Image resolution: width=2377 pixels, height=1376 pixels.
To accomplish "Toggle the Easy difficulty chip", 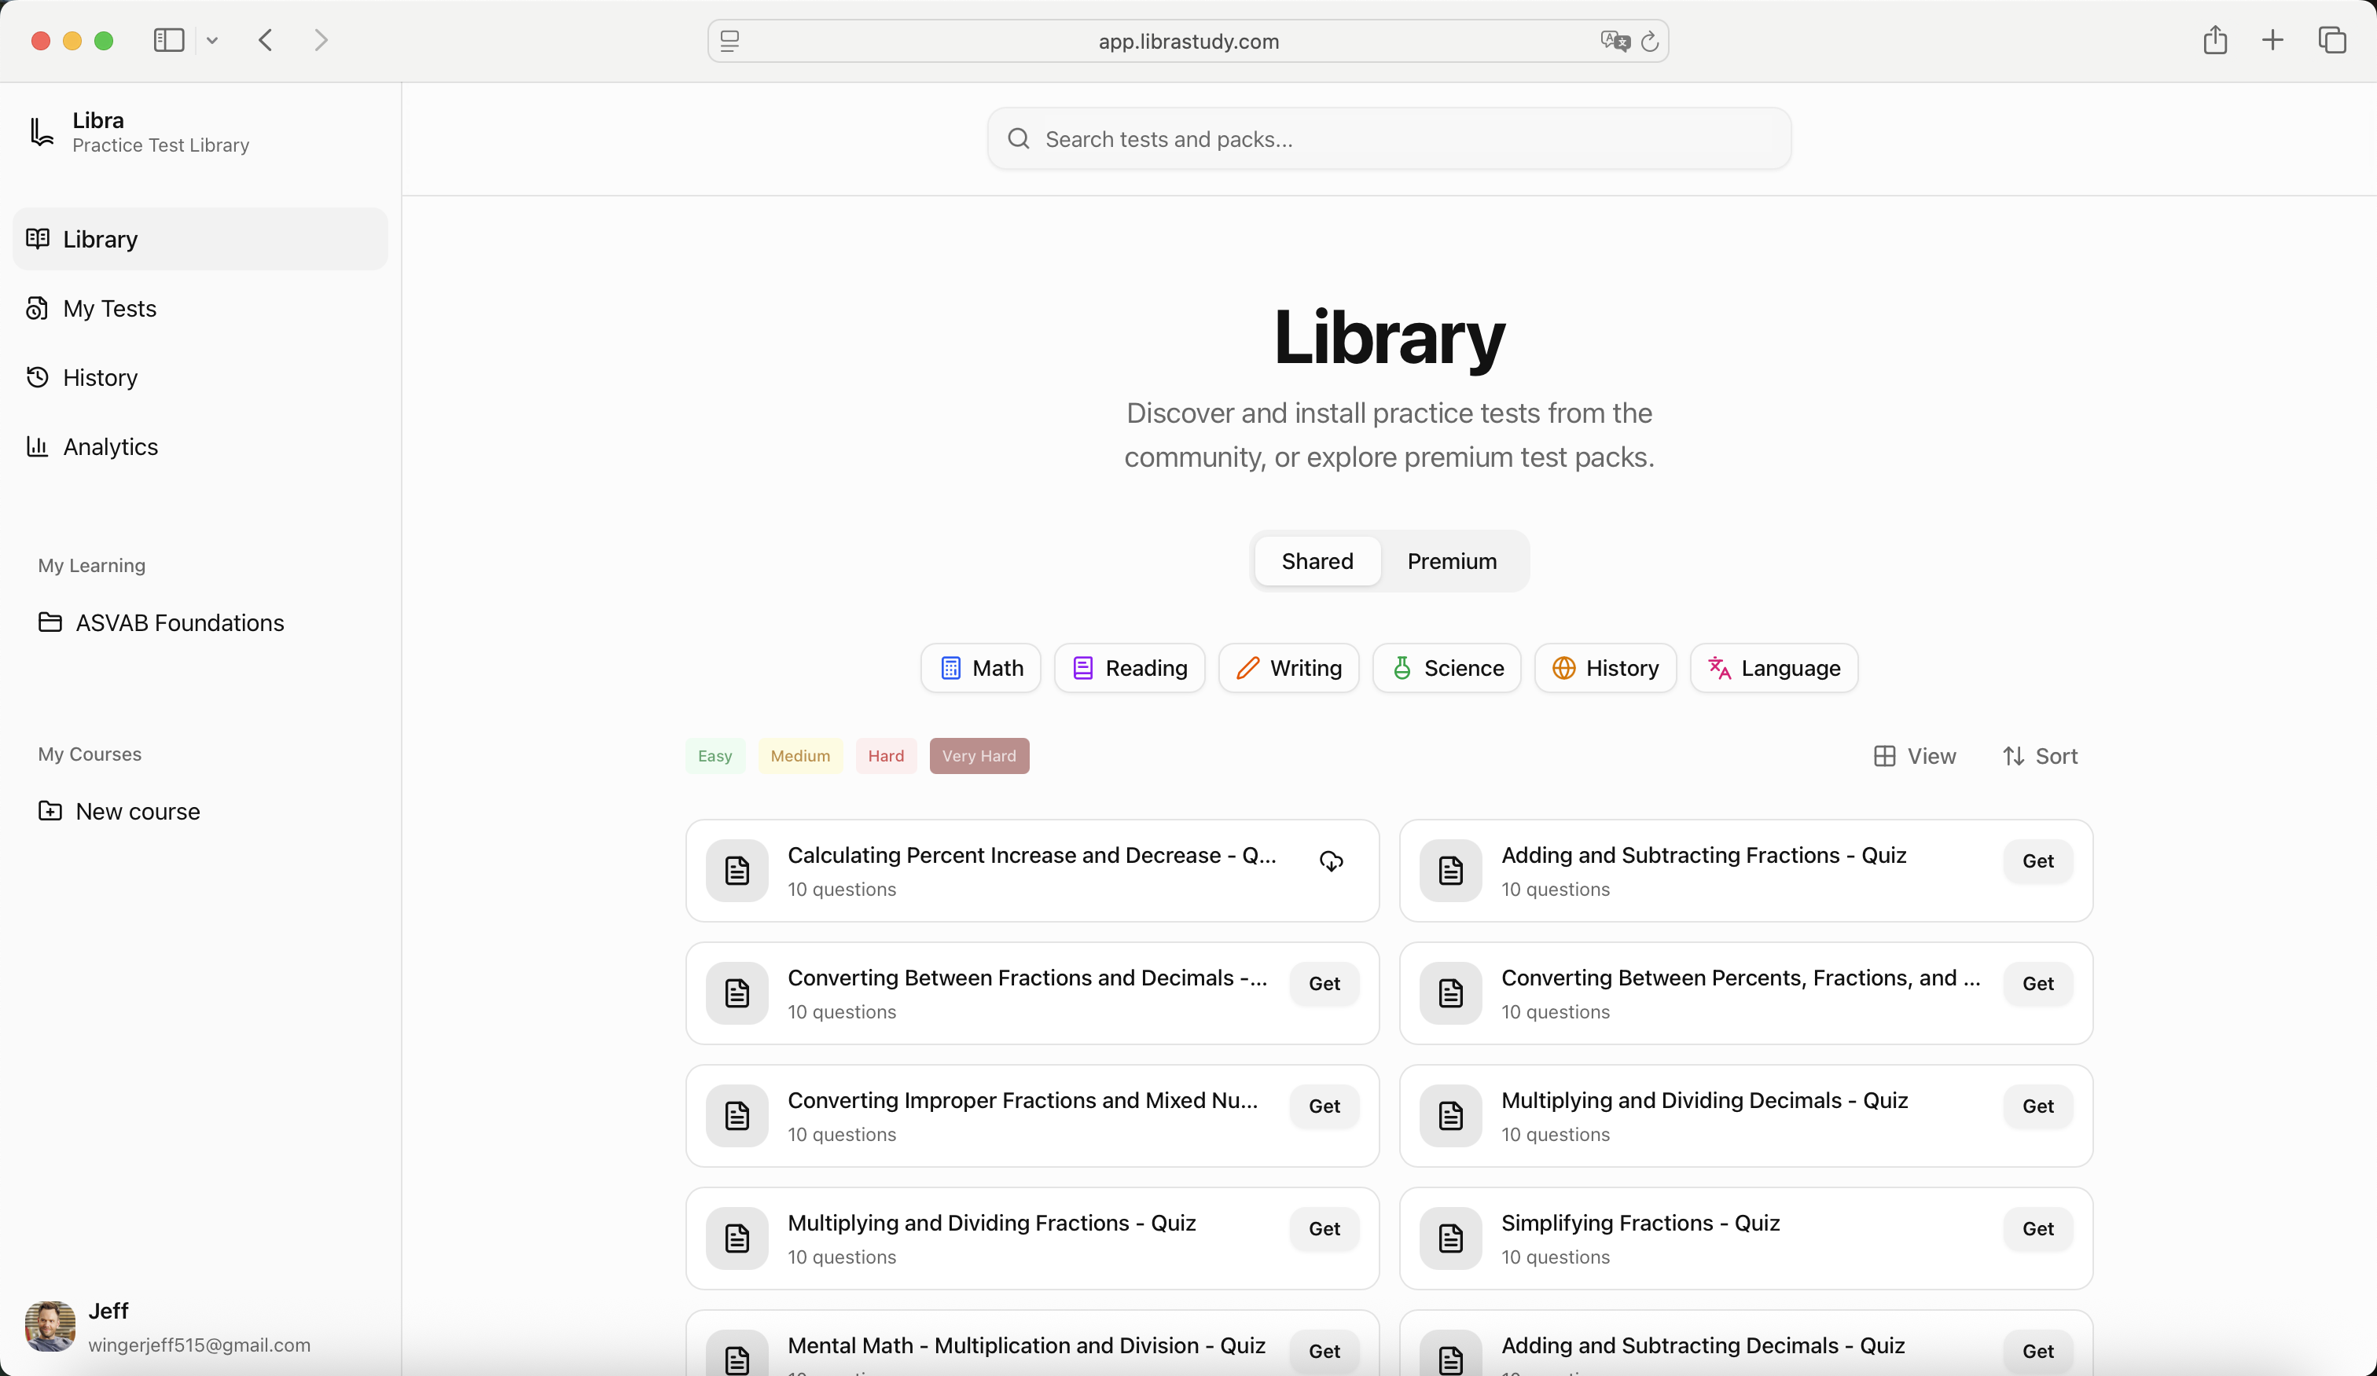I will click(714, 755).
